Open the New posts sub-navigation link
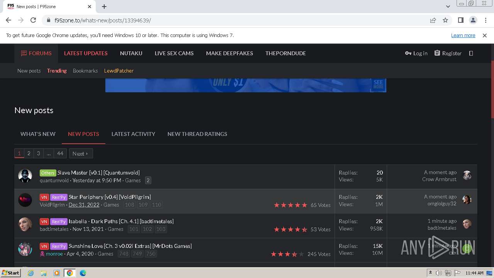 click(x=29, y=71)
